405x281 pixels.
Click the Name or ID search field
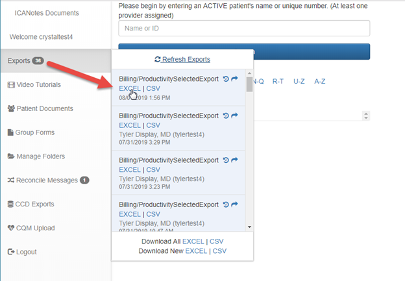point(244,29)
